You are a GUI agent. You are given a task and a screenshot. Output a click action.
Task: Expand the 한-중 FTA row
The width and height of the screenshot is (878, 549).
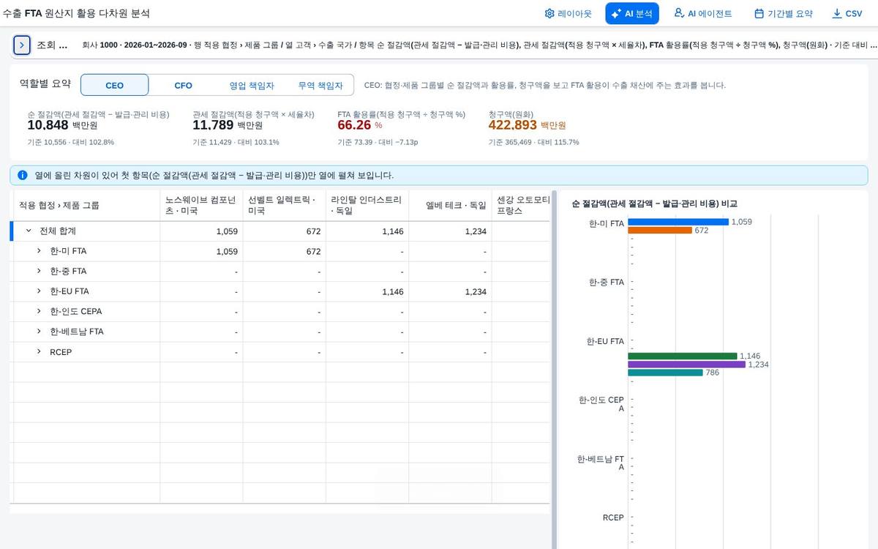tap(40, 272)
